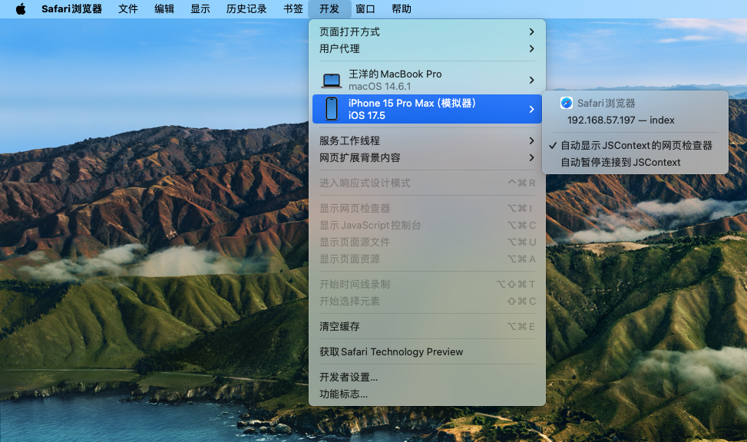Open the 编辑 menu
The image size is (747, 442).
(x=164, y=8)
